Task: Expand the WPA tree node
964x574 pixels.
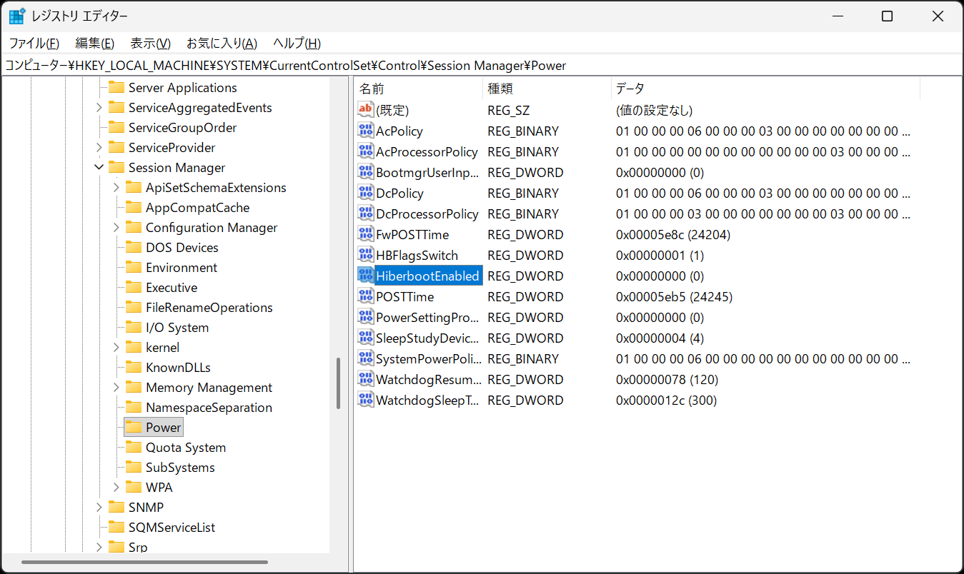Action: [116, 487]
